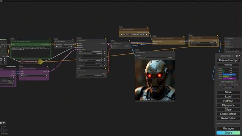Image resolution: width=242 pixels, height=136 pixels.
Task: Click the 00:00:19 elapsed time display
Action: click(228, 65)
